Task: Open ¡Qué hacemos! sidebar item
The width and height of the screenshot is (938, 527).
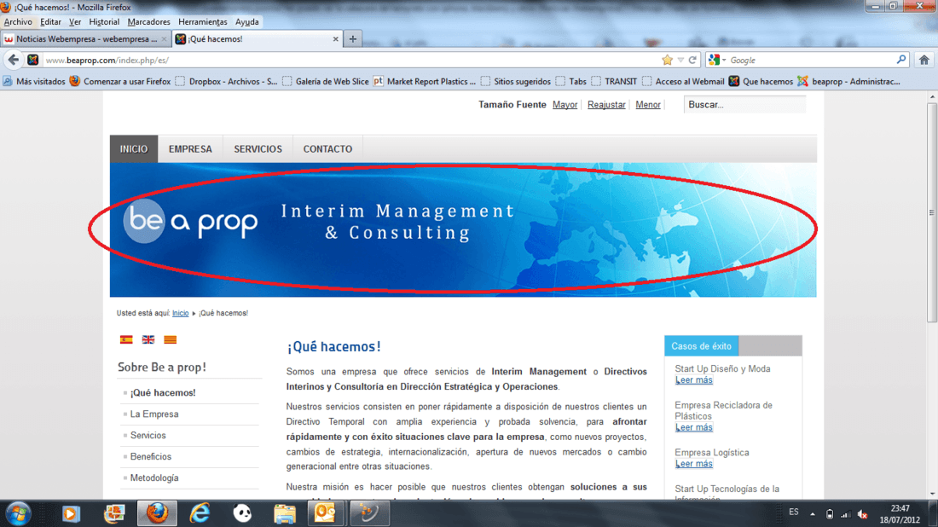Action: pyautogui.click(x=163, y=393)
